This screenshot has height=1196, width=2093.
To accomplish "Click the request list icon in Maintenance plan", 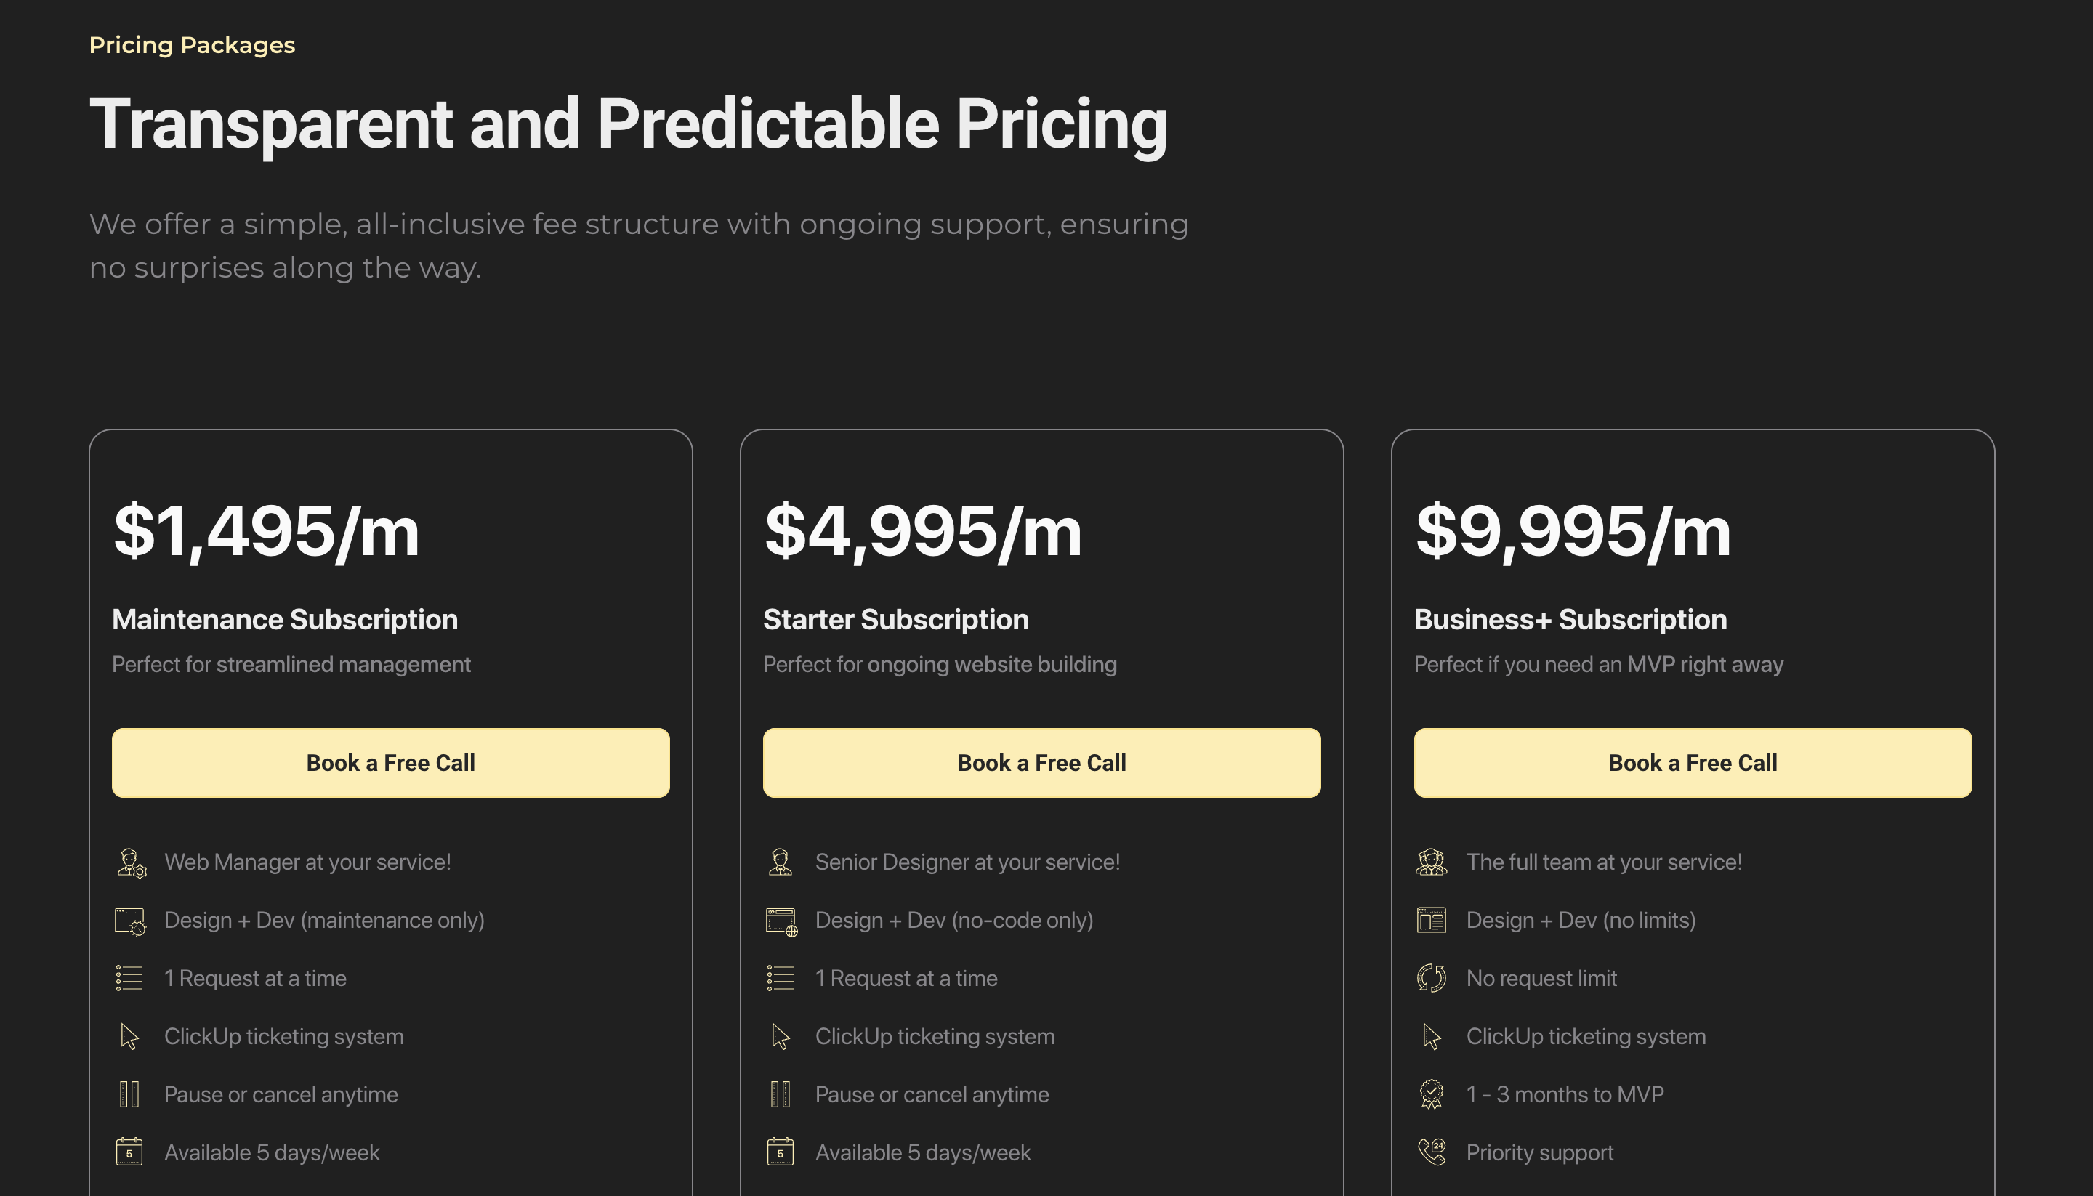I will pos(130,978).
